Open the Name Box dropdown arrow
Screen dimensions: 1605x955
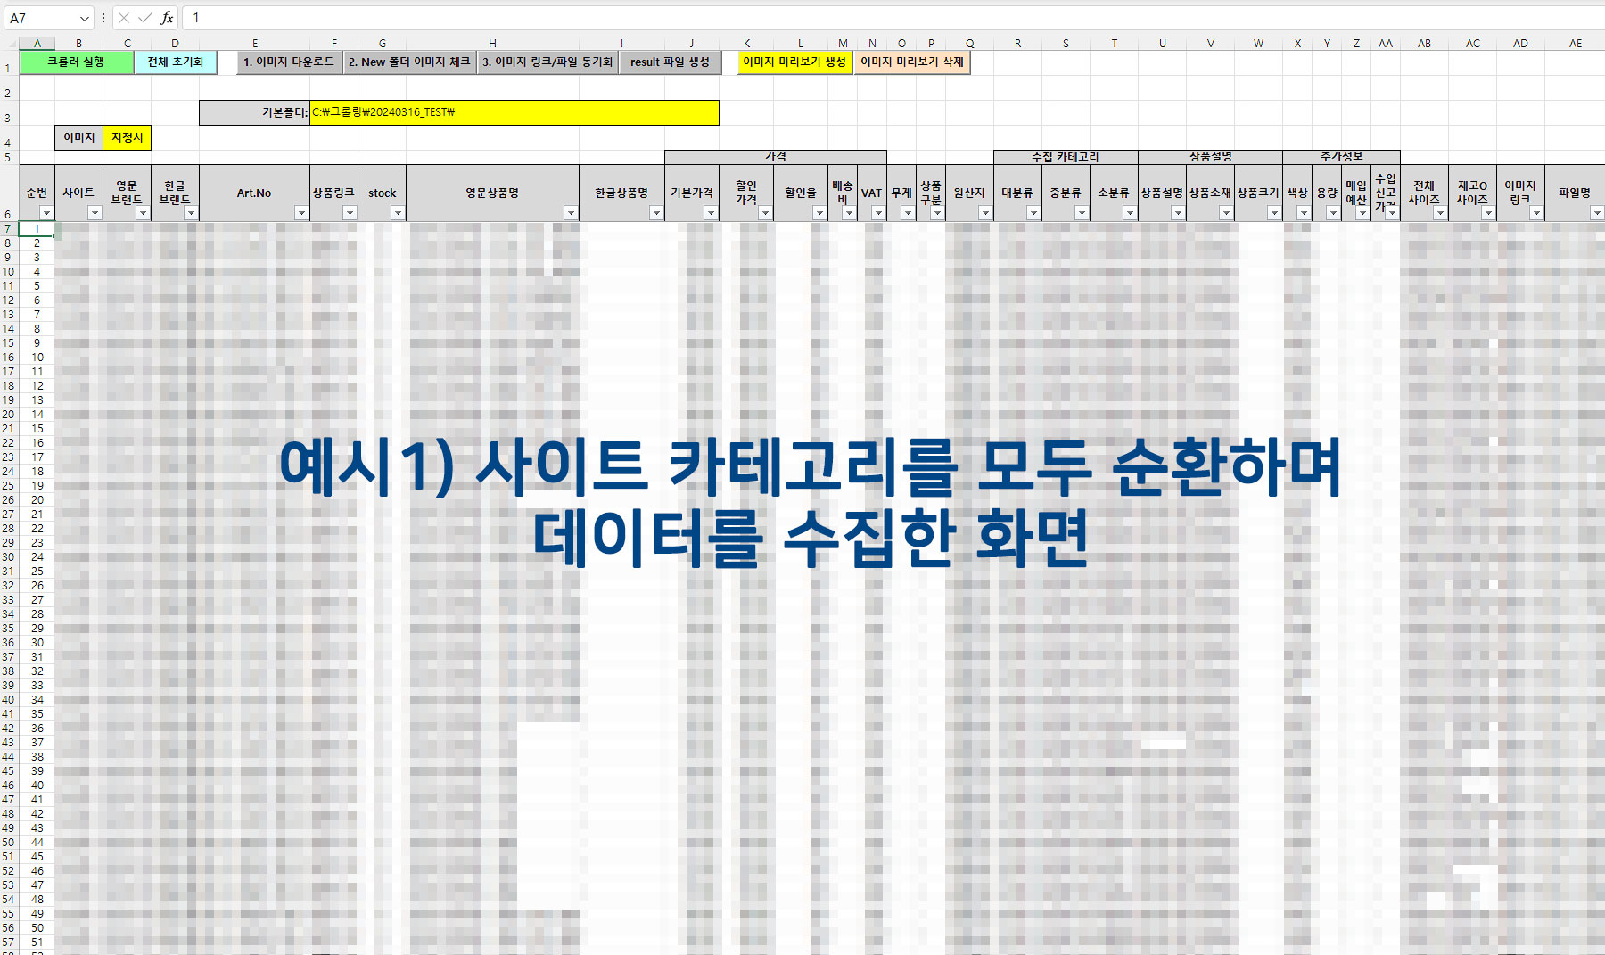(x=85, y=19)
